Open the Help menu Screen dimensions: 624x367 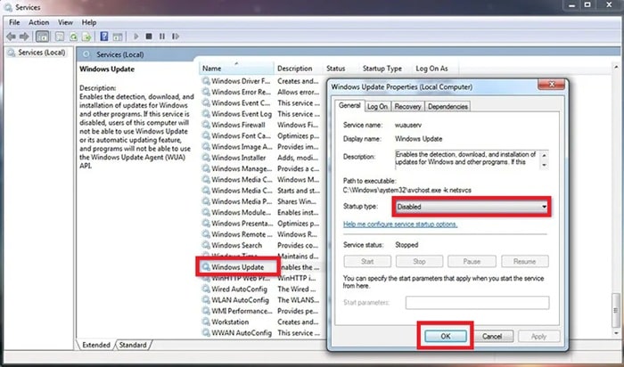(x=89, y=22)
